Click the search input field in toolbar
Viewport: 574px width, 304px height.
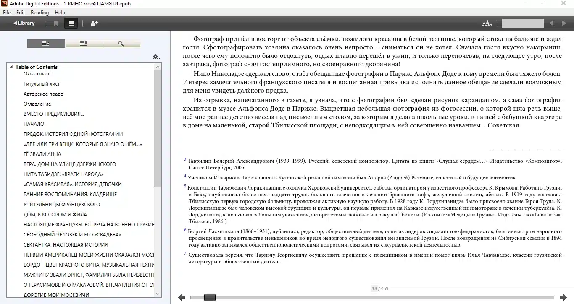[522, 23]
